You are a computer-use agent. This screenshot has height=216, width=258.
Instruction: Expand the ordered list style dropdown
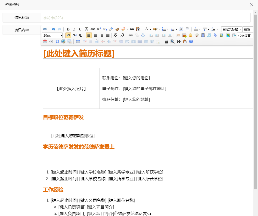[168, 29]
